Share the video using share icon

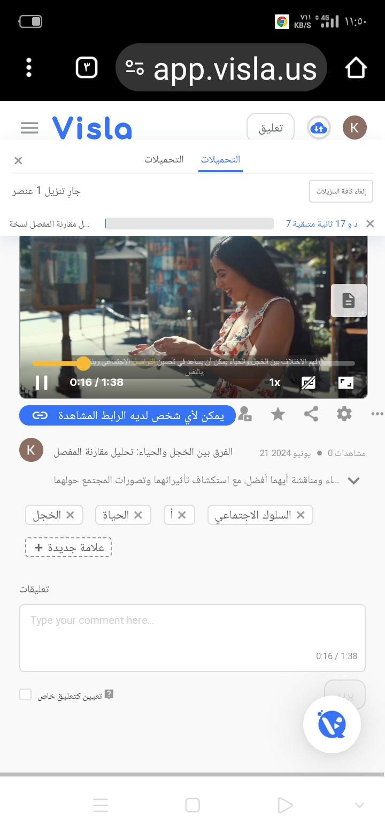[x=311, y=414]
